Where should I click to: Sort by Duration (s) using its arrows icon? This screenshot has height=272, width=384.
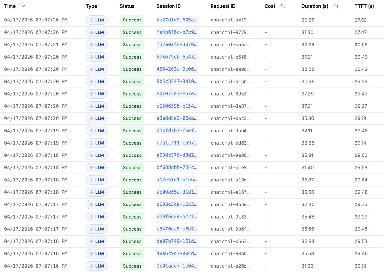click(x=336, y=6)
